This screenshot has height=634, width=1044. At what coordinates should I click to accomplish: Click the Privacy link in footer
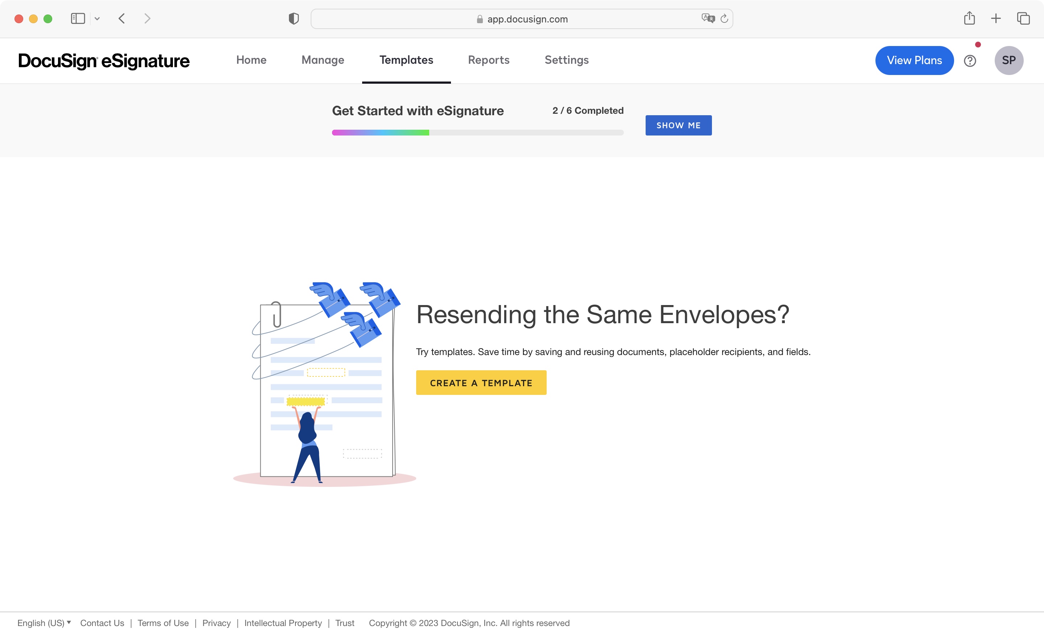216,623
